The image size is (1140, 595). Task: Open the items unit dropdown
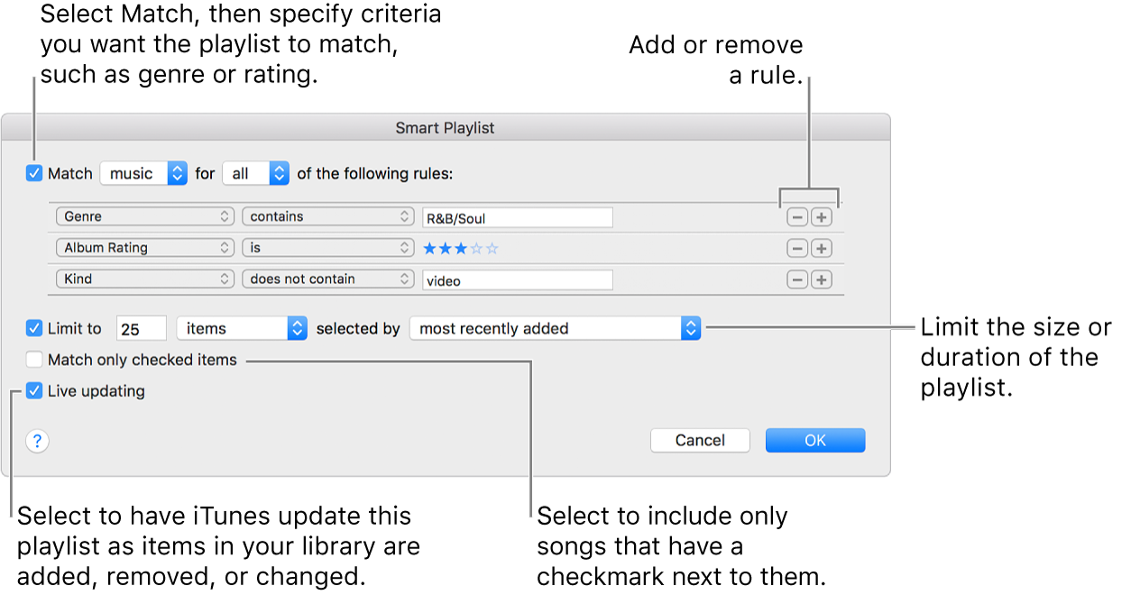[x=243, y=328]
